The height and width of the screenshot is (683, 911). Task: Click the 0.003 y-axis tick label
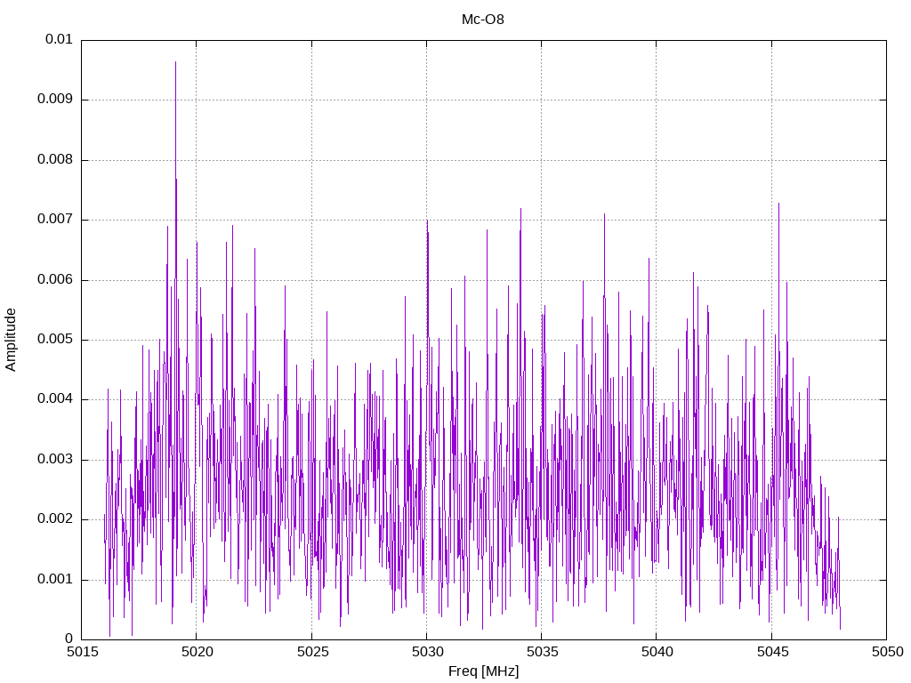pos(54,460)
